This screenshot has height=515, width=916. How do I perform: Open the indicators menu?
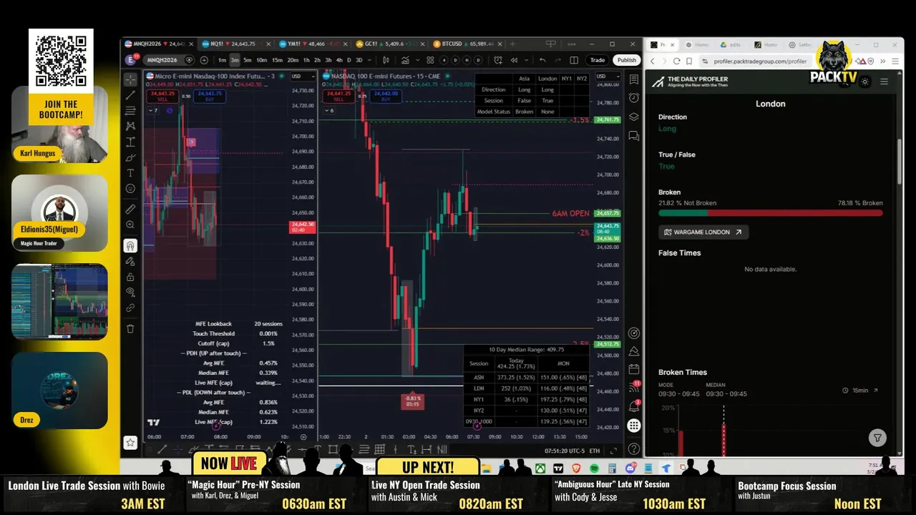click(x=406, y=60)
